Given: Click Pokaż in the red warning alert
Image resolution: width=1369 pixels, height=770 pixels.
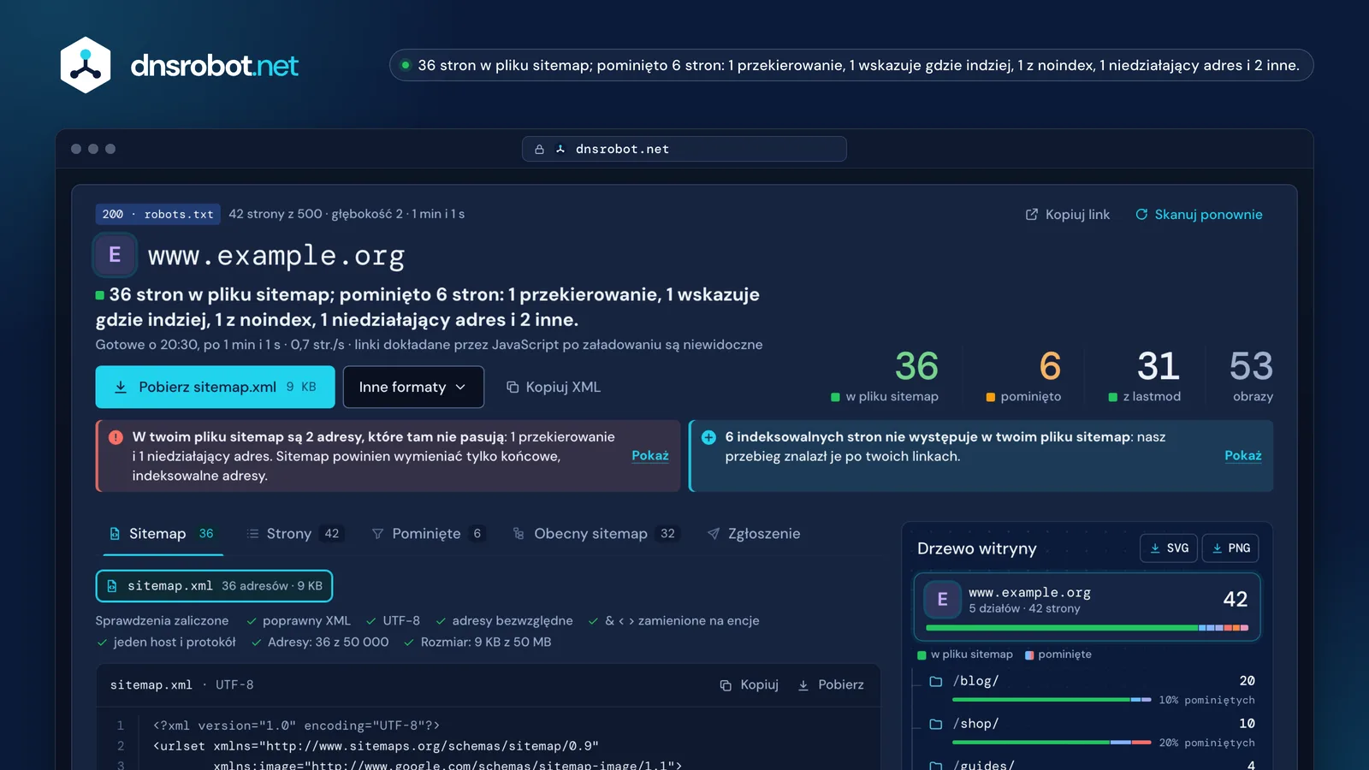Looking at the screenshot, I should tap(650, 456).
